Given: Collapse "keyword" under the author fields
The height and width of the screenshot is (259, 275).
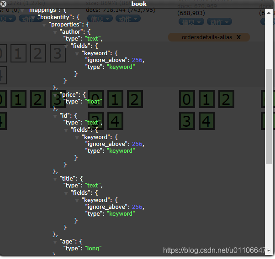Looking at the screenshot, I should (77, 54).
